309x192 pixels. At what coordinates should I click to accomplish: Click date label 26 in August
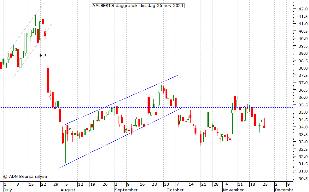(x=105, y=184)
